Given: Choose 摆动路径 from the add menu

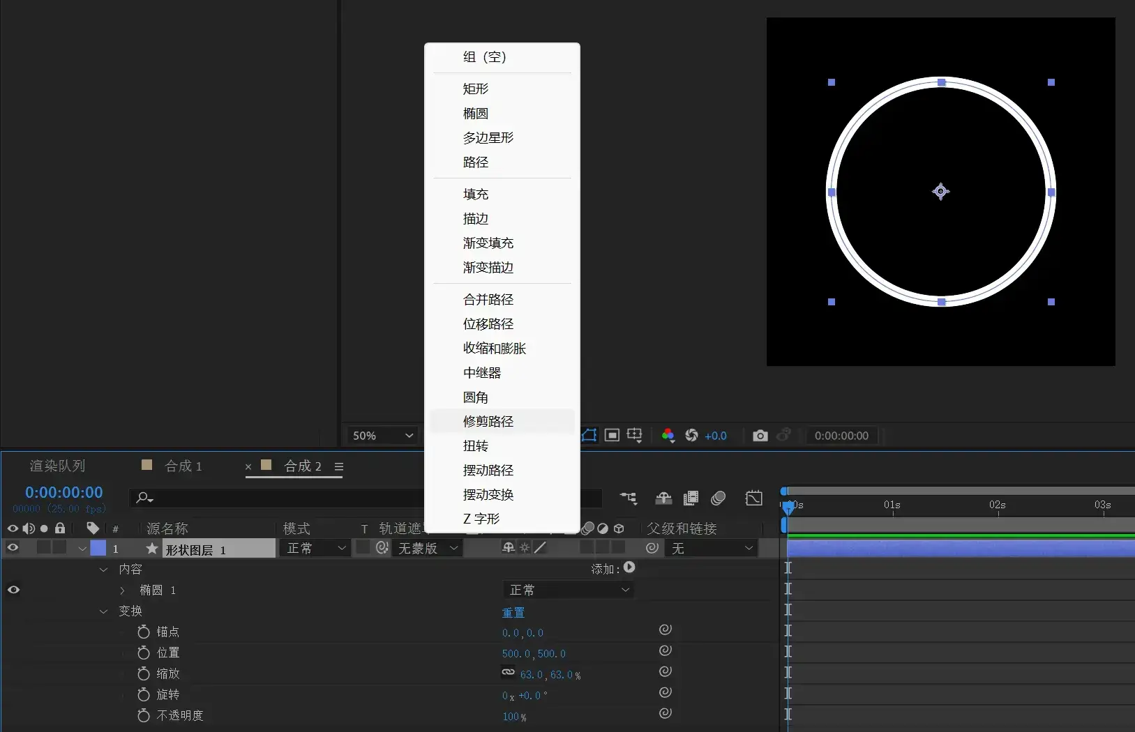Looking at the screenshot, I should pos(502,470).
